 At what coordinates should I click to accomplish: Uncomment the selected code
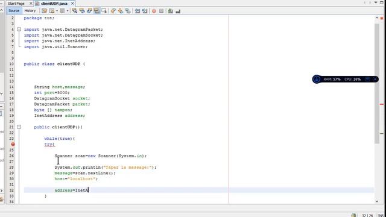coord(178,11)
